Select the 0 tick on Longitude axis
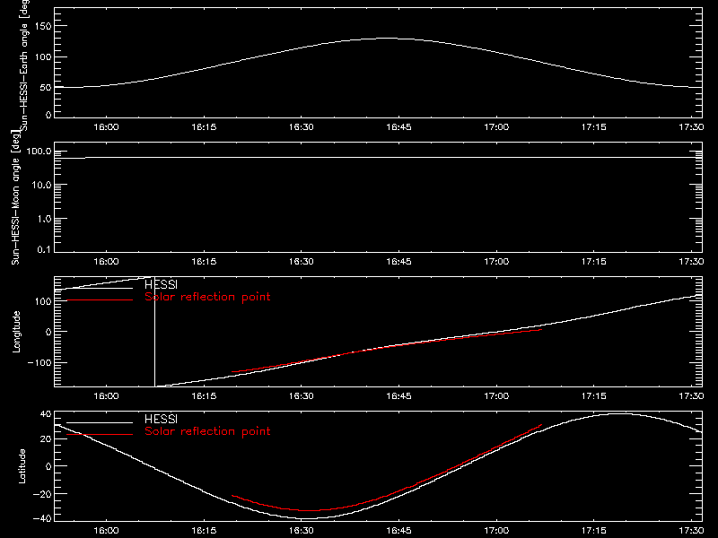Screen dimensions: 718x538 (48, 332)
